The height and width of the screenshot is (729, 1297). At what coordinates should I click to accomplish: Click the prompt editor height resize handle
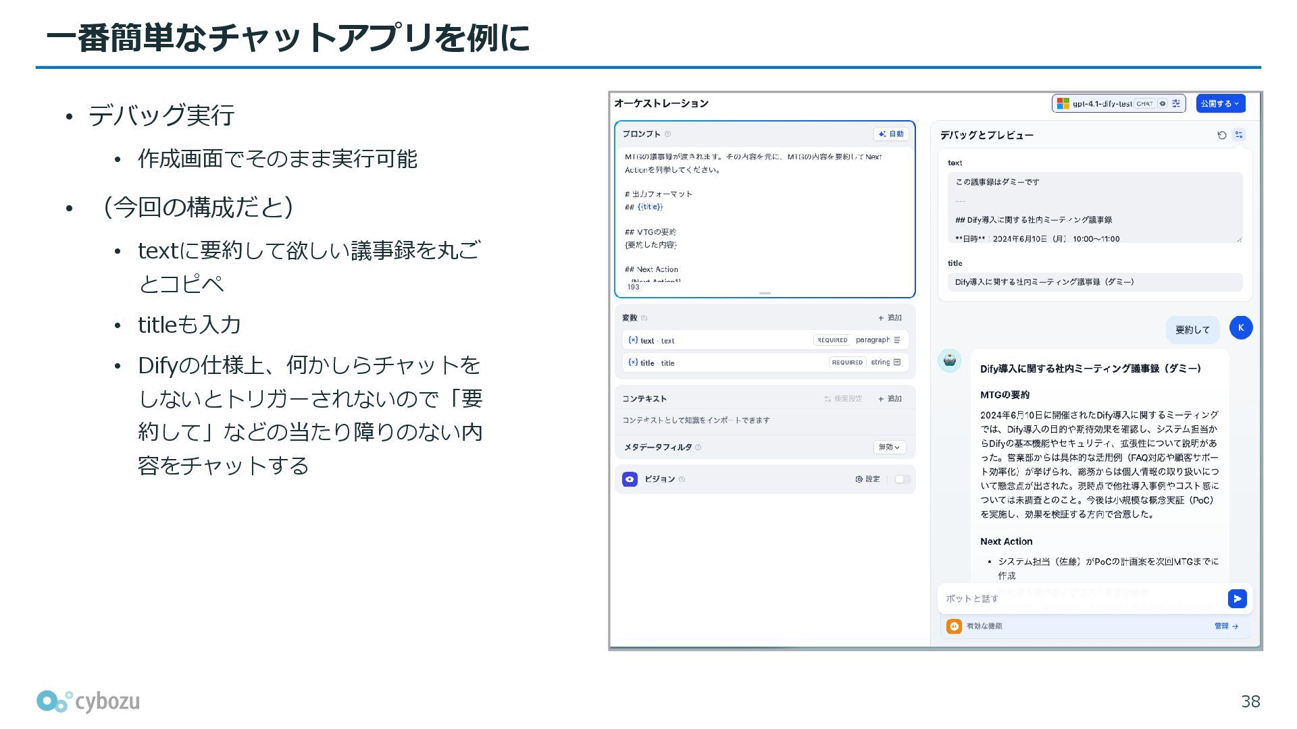click(765, 294)
